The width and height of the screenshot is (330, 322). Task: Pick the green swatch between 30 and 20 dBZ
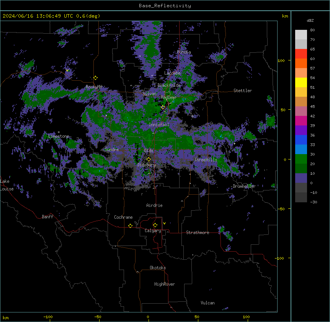(301, 159)
